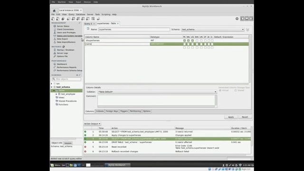The height and width of the screenshot is (171, 304).
Task: Expand the test_employee table node
Action: tap(57, 94)
